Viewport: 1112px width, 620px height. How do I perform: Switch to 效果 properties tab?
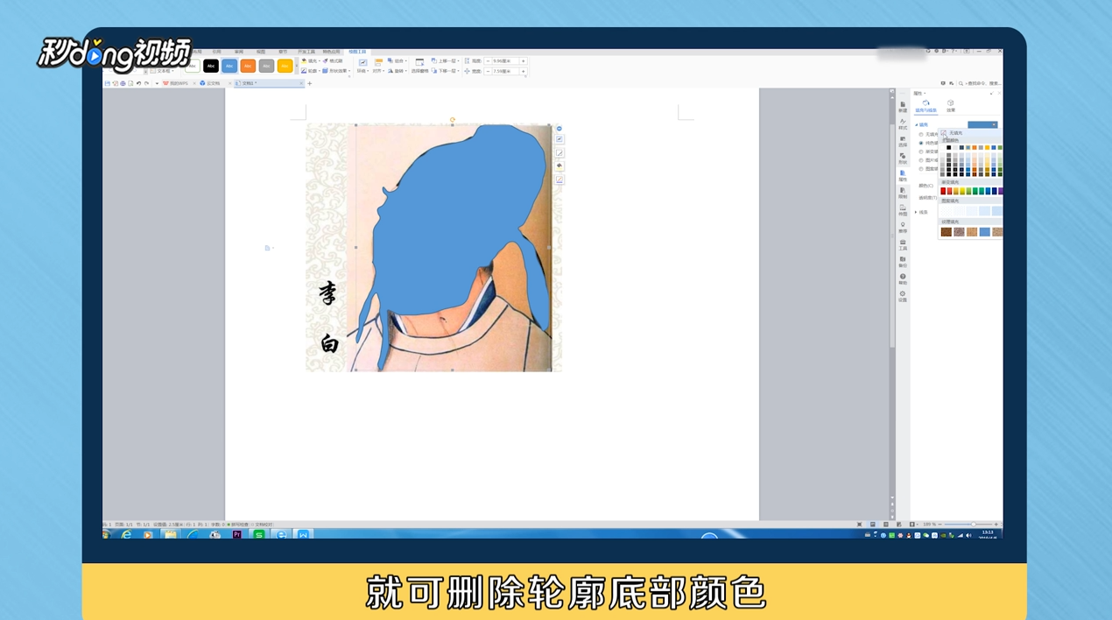click(x=951, y=107)
